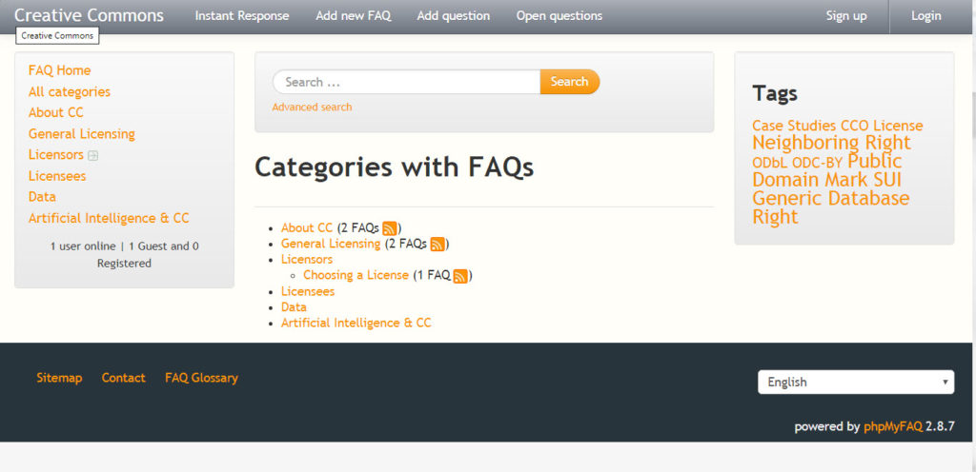Click RSS icon beside Choosing a License
This screenshot has width=976, height=472.
[x=460, y=276]
